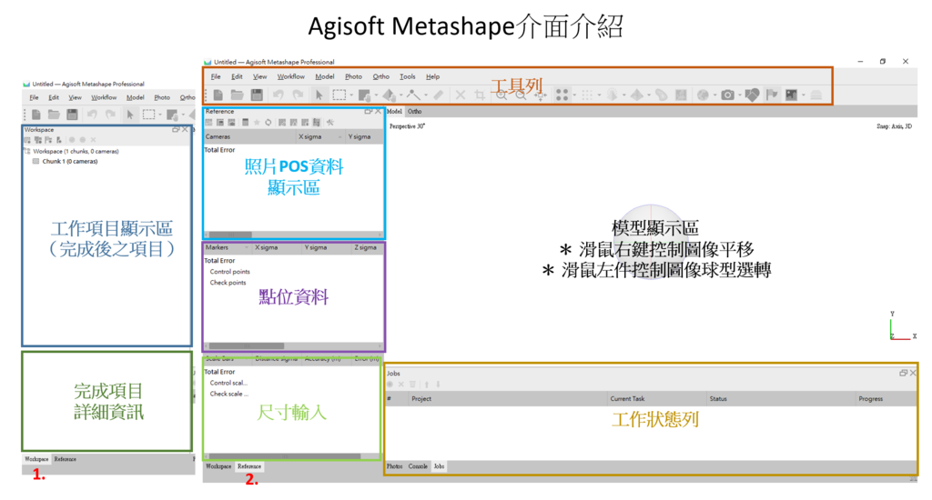The width and height of the screenshot is (932, 500).
Task: Open Ortho menu in right window
Action: (381, 76)
